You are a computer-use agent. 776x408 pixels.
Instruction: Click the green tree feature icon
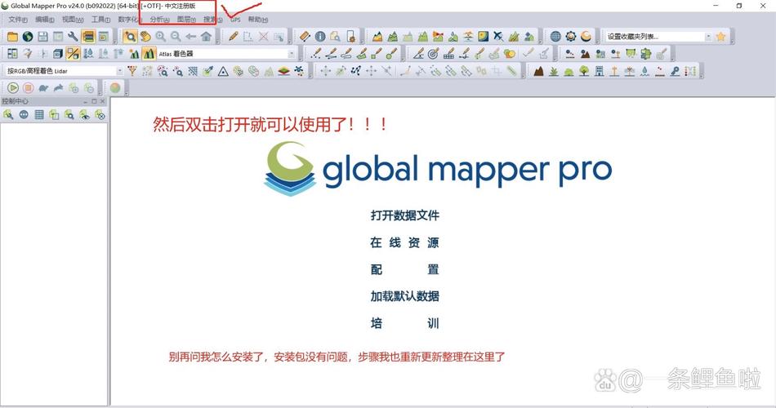tap(584, 71)
